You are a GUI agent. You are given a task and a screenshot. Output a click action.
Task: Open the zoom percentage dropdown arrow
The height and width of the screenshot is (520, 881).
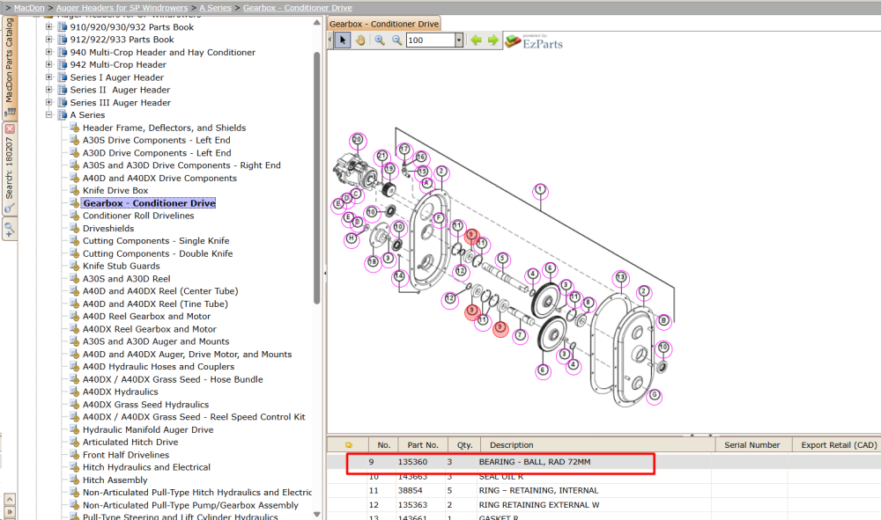(458, 40)
